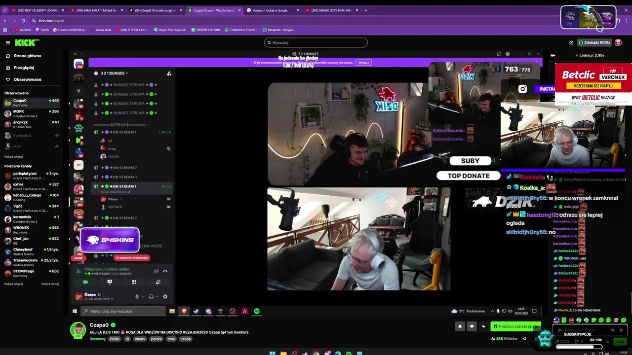Mute the Discord microphone
This screenshot has height=355, width=632.
click(x=137, y=296)
